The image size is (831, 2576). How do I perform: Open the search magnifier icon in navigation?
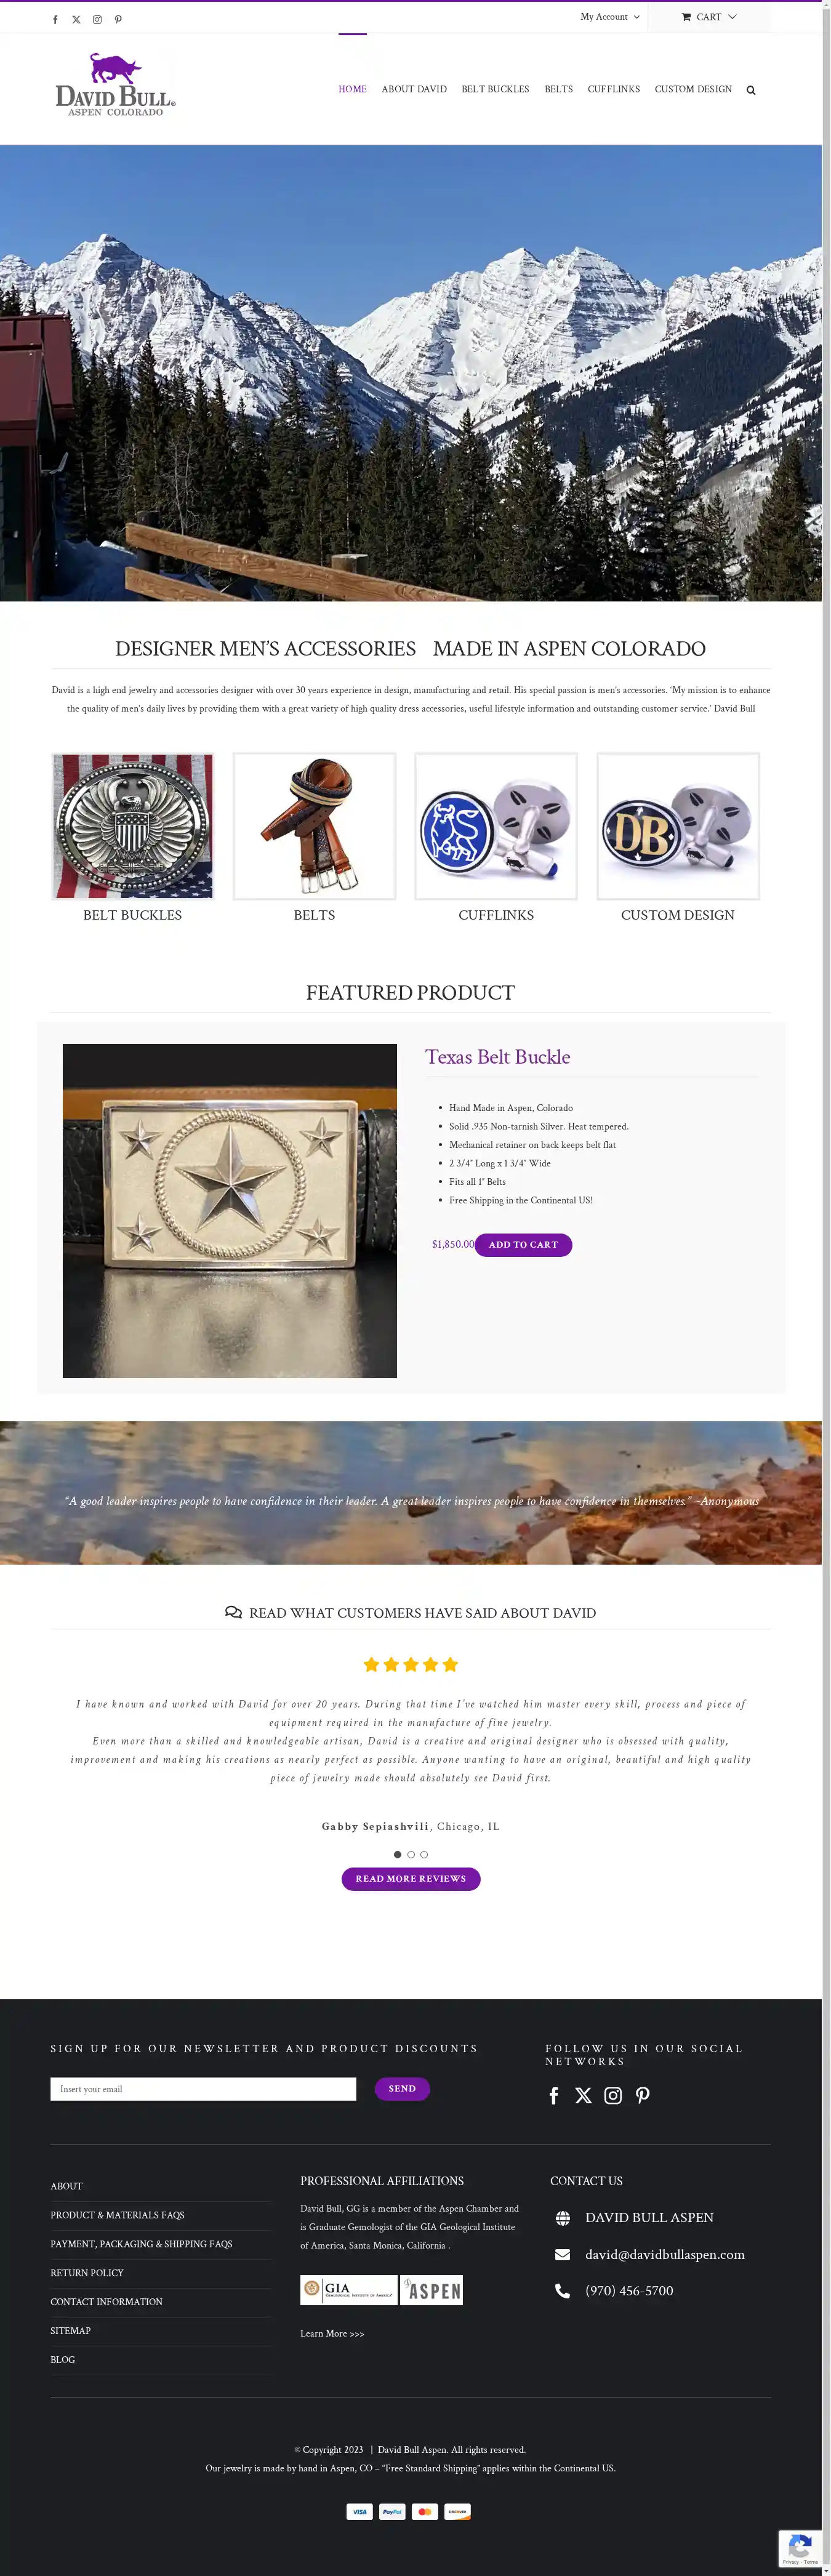pyautogui.click(x=751, y=90)
